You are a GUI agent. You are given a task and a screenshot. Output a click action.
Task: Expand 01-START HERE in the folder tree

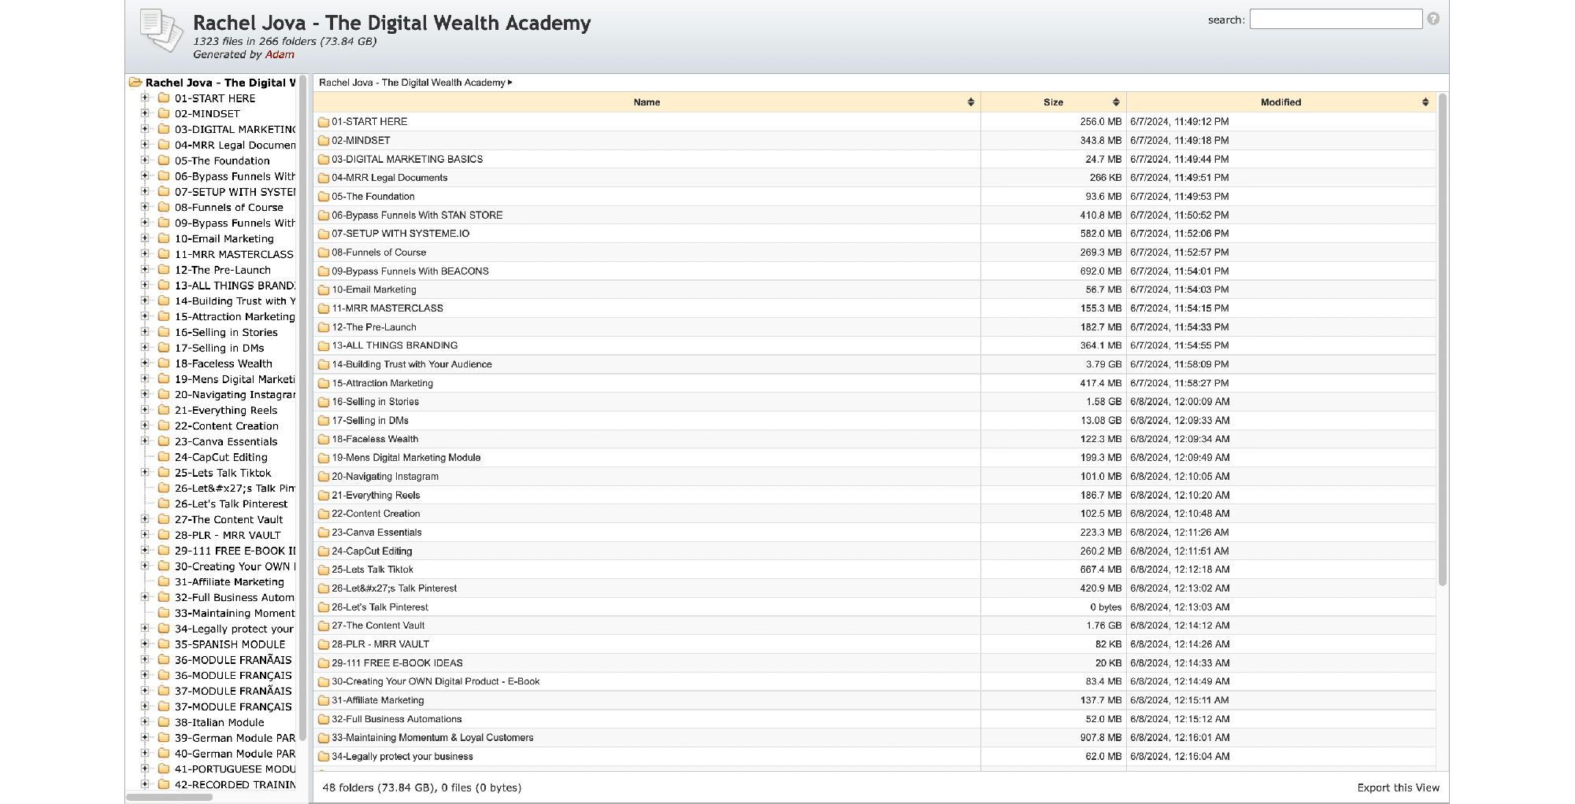(145, 98)
